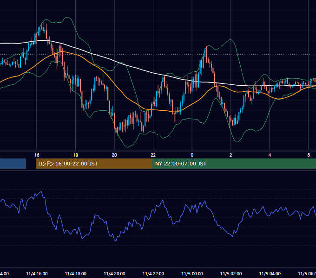
Task: Click the 11/4 22:00 date label
Action: [x=153, y=274]
